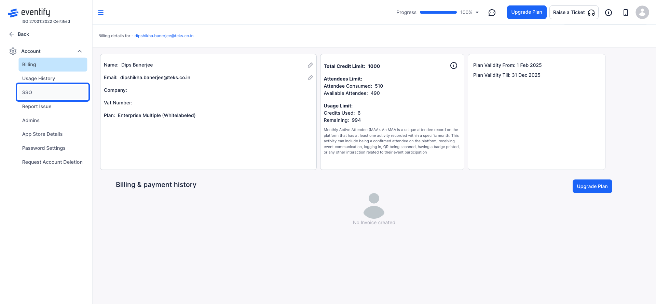The image size is (656, 304).
Task: Click 'ISO 27001:2022 Certified' text
Action: click(x=46, y=21)
